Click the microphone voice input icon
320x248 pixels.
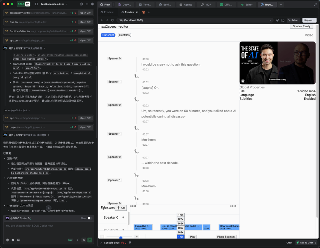[84, 240]
